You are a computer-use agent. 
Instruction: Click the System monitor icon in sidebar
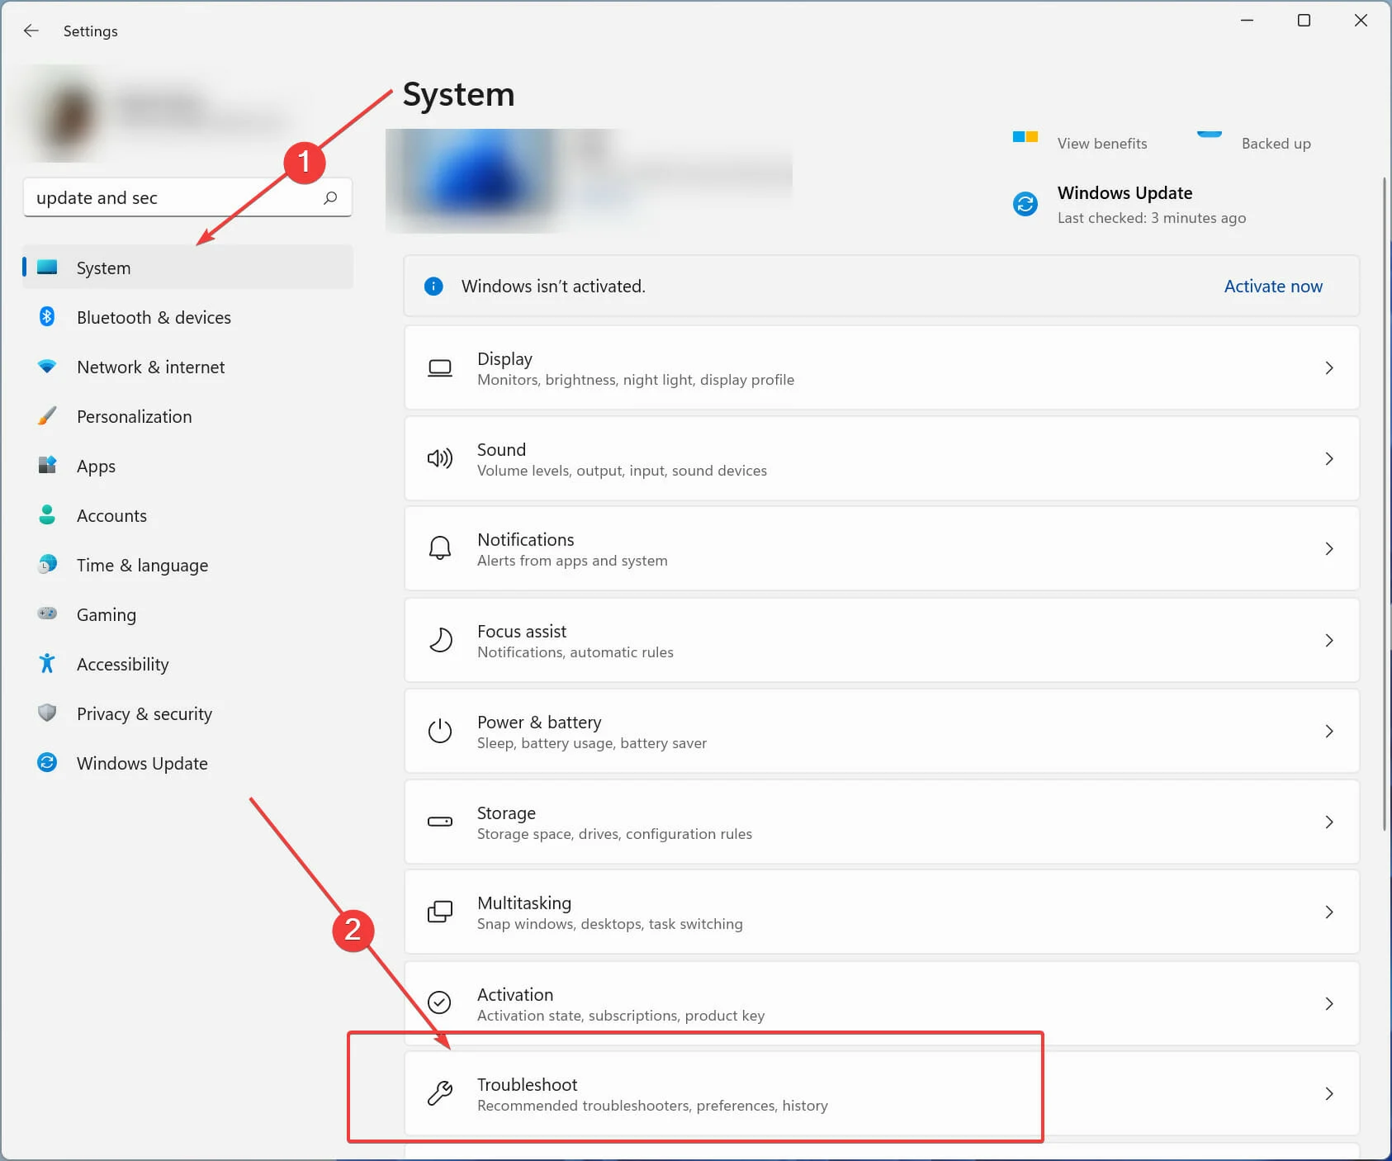point(47,267)
